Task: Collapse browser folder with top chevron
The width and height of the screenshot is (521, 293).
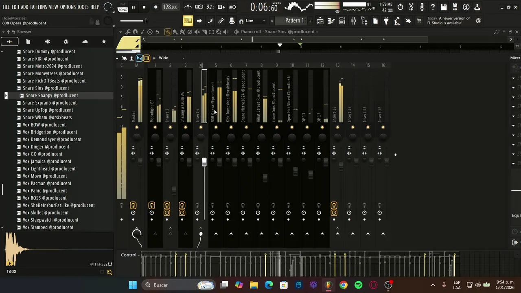Action: [x=2, y=52]
